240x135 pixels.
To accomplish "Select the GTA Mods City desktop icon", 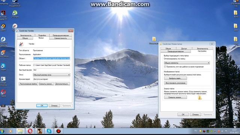I will (236, 3).
